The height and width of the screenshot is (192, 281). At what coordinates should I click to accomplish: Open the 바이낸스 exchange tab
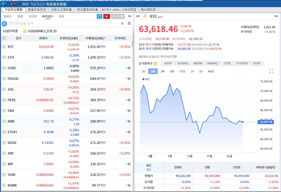[48, 16]
